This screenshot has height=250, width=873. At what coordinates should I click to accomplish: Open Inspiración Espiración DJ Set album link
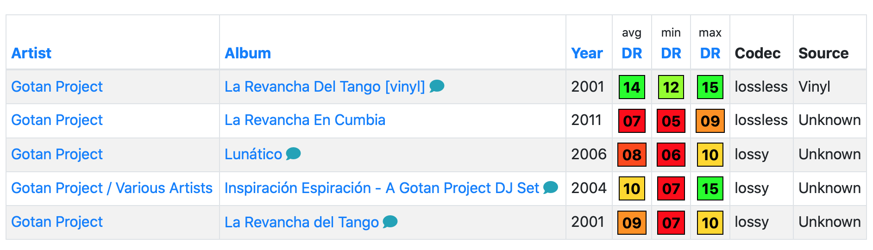[x=382, y=188]
